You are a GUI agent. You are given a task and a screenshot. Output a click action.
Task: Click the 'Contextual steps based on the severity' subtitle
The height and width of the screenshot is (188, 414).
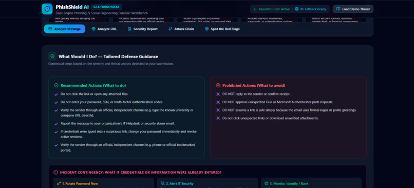110,64
